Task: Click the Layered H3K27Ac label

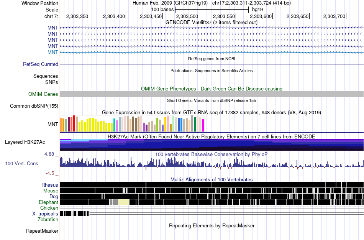Action: coord(25,142)
